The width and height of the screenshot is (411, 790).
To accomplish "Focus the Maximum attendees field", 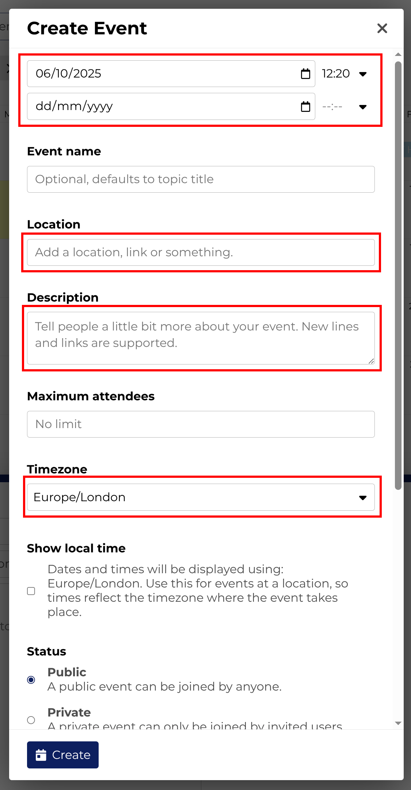I will click(201, 424).
